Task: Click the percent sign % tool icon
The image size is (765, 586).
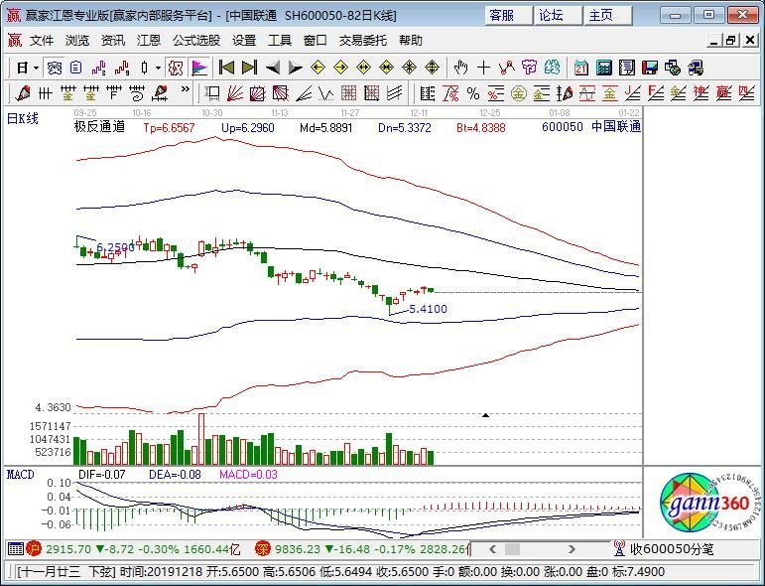Action: click(x=472, y=93)
